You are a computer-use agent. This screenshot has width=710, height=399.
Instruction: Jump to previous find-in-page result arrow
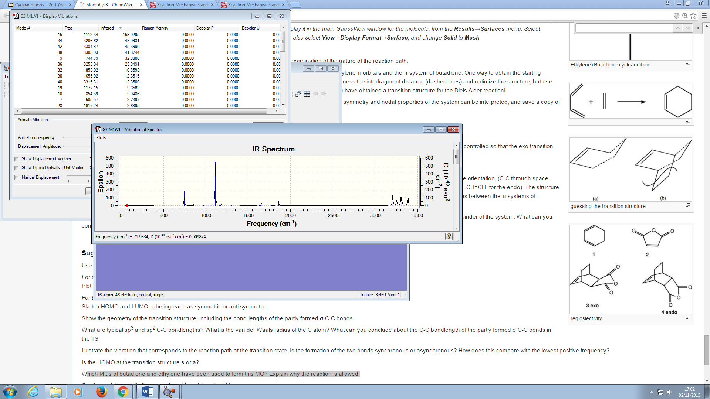(677, 28)
